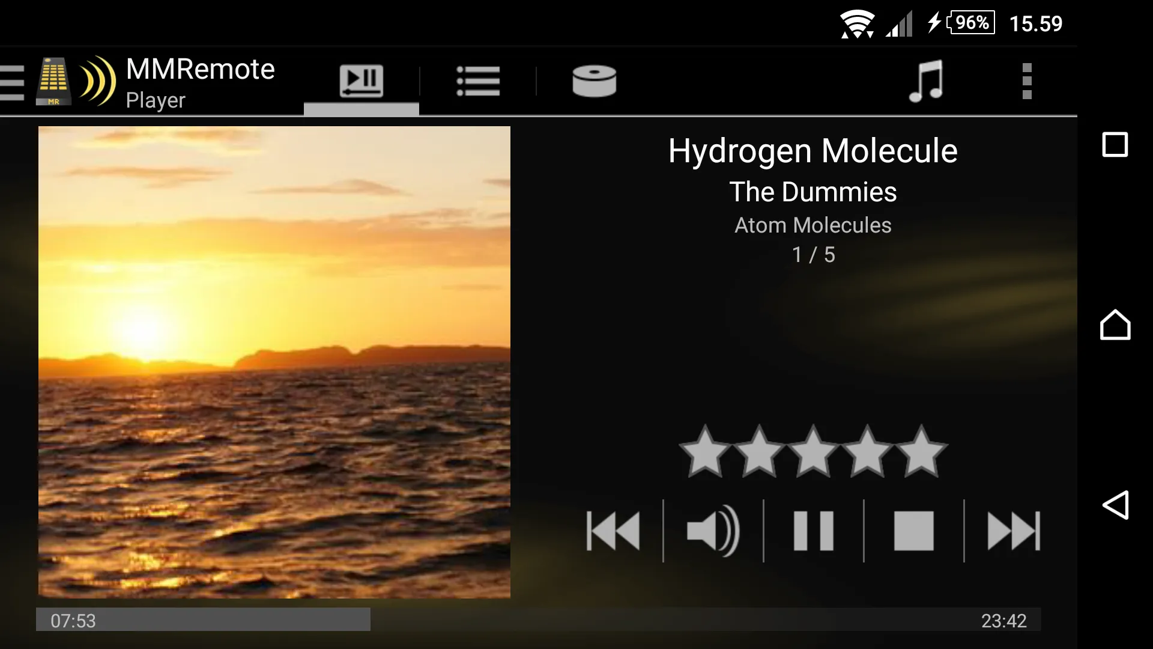1153x649 pixels.
Task: Pause the current track
Action: click(x=812, y=531)
